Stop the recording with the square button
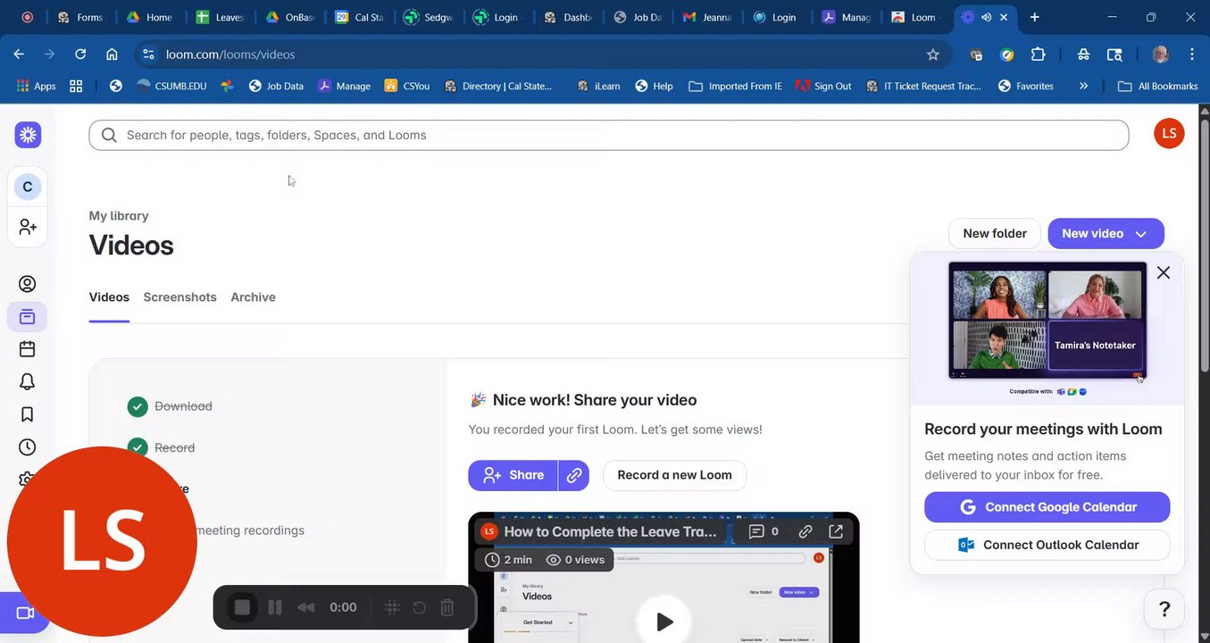 coord(242,607)
